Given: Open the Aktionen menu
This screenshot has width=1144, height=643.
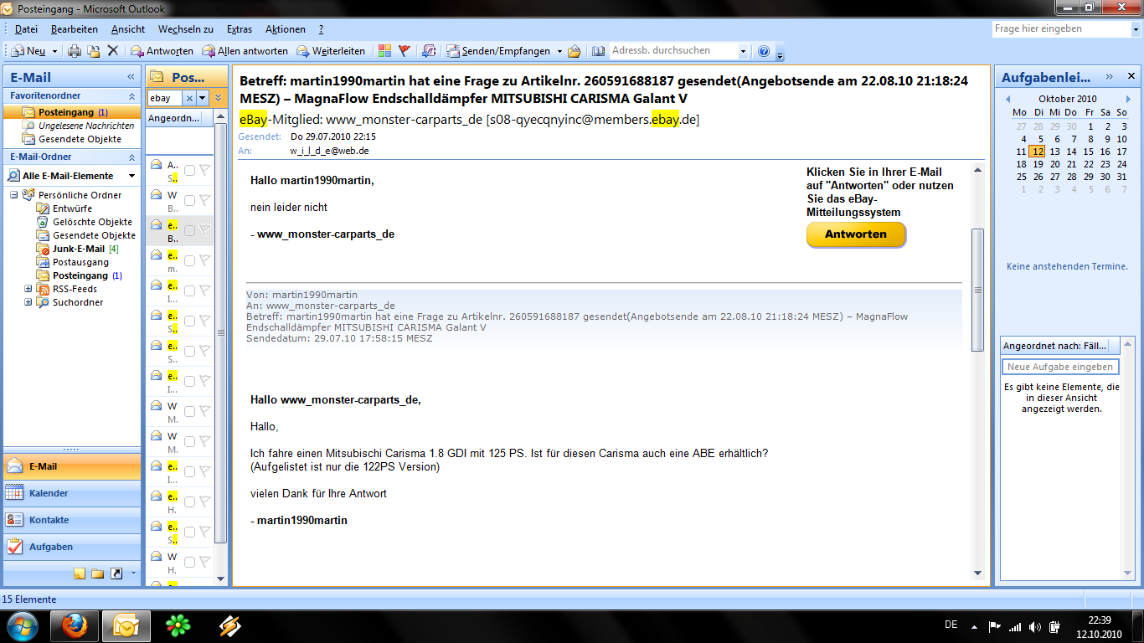Looking at the screenshot, I should click(x=286, y=29).
